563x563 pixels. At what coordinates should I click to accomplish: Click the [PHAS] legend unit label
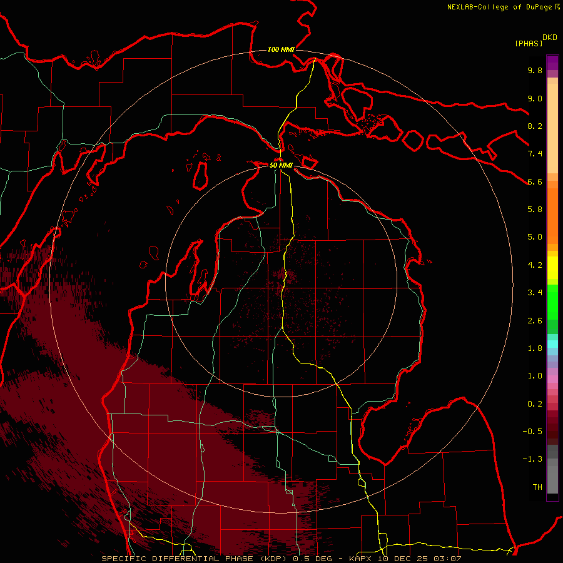pyautogui.click(x=529, y=43)
